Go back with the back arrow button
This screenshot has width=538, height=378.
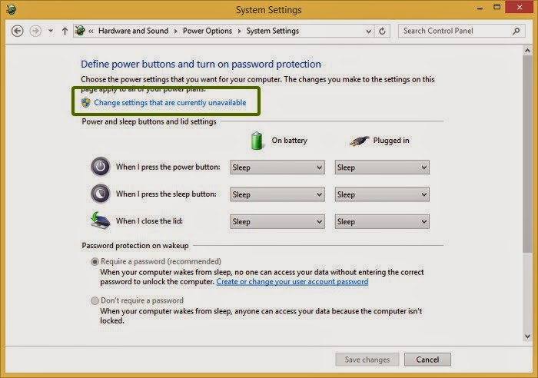17,31
